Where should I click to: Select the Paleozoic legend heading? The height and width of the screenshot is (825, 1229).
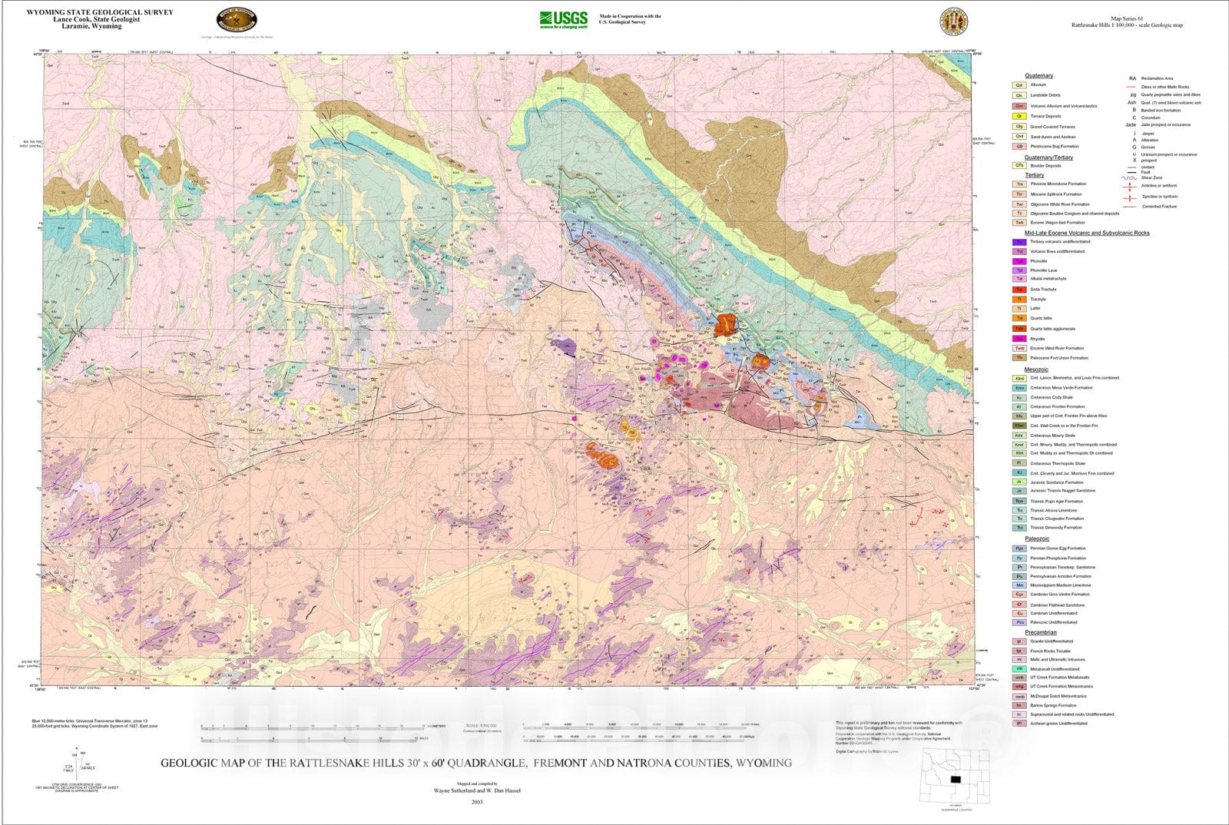pyautogui.click(x=1039, y=538)
